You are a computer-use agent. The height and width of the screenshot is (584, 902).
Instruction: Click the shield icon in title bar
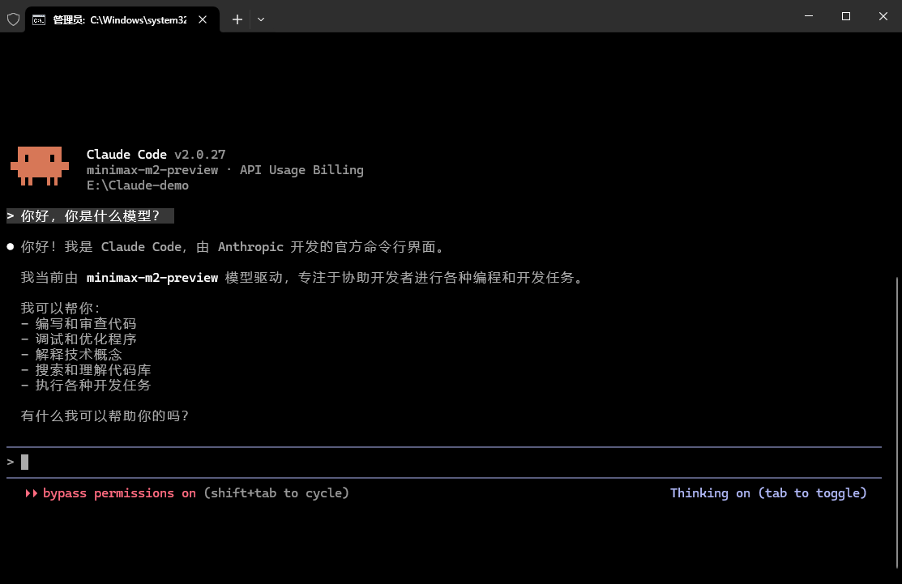tap(13, 19)
